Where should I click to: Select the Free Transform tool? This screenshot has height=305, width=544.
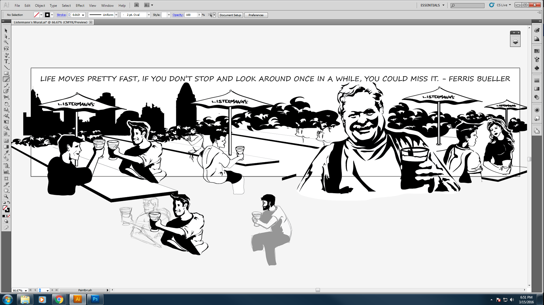pyautogui.click(x=6, y=122)
